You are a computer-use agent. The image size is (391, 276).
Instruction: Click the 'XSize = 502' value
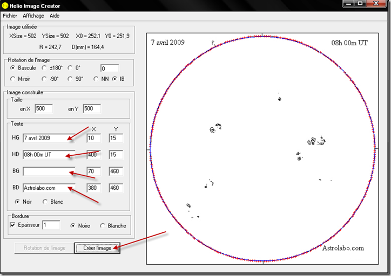tap(23, 36)
